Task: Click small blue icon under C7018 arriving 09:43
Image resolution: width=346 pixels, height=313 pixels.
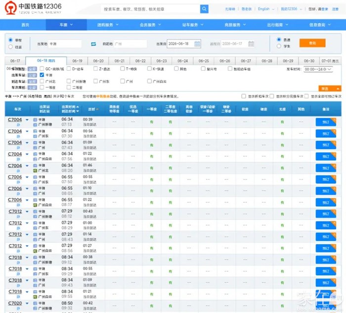Action: point(18,285)
